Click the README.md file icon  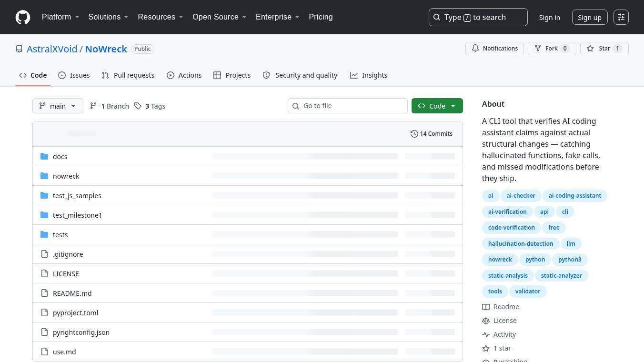tap(45, 293)
